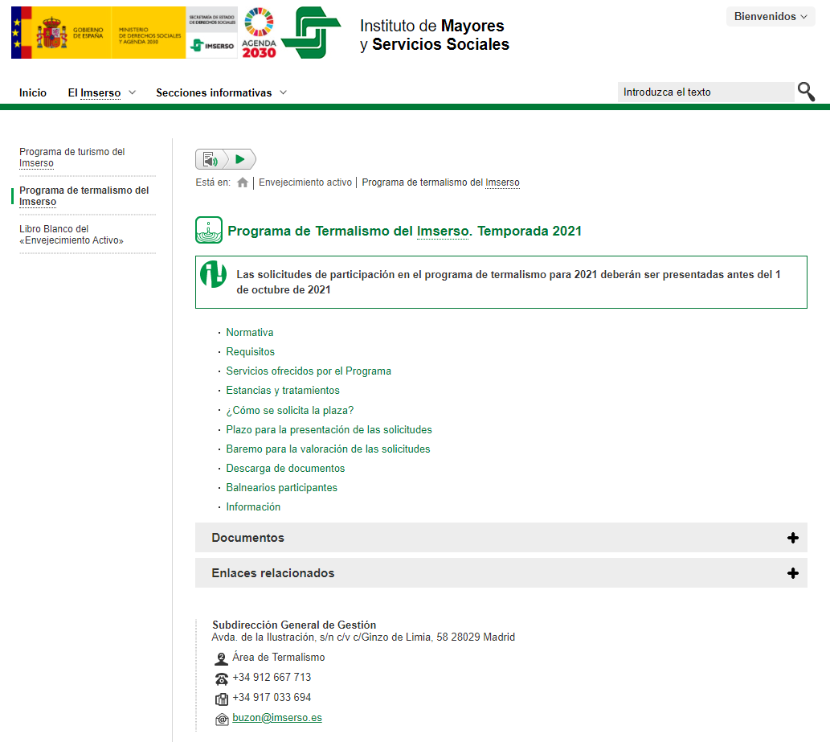Viewport: 830px width, 742px height.
Task: Click the Envejecimiento activo breadcrumb
Action: [305, 182]
